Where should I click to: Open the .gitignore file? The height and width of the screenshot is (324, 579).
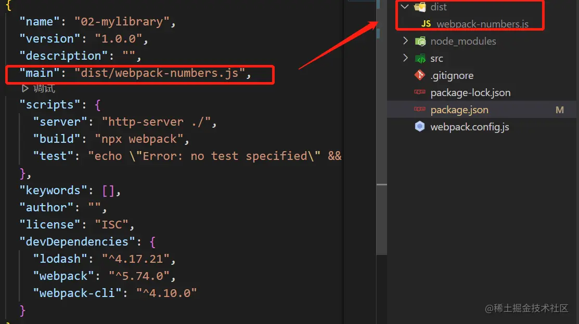[x=452, y=76]
